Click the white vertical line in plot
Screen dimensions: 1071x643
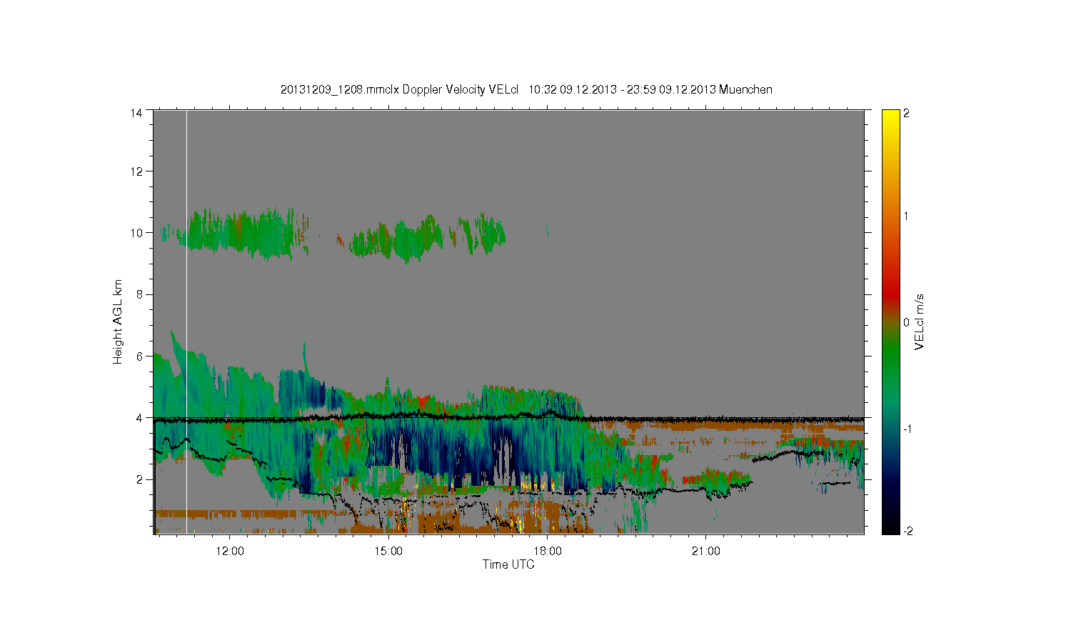pyautogui.click(x=186, y=321)
